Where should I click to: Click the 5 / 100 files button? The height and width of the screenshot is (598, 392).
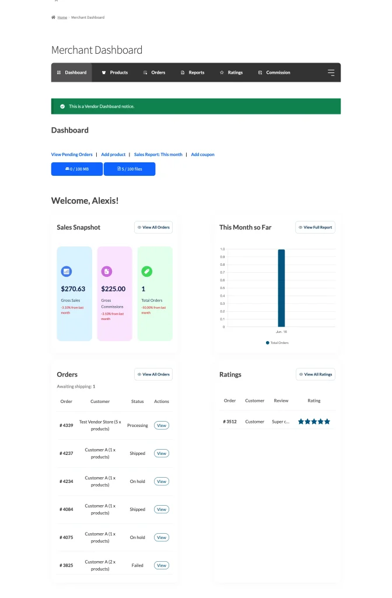pos(129,169)
